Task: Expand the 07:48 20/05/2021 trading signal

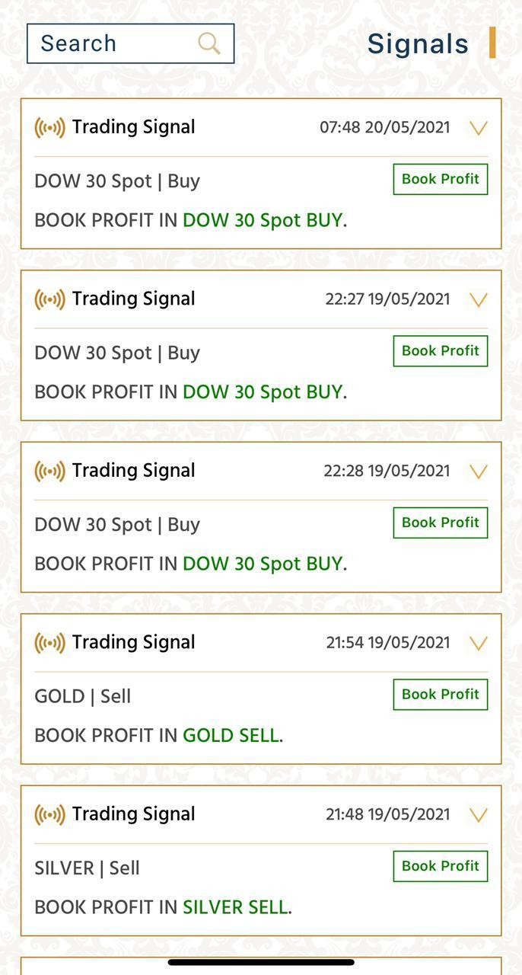Action: (478, 128)
